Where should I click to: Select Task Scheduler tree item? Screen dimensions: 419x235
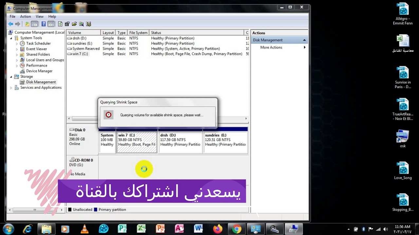(38, 43)
